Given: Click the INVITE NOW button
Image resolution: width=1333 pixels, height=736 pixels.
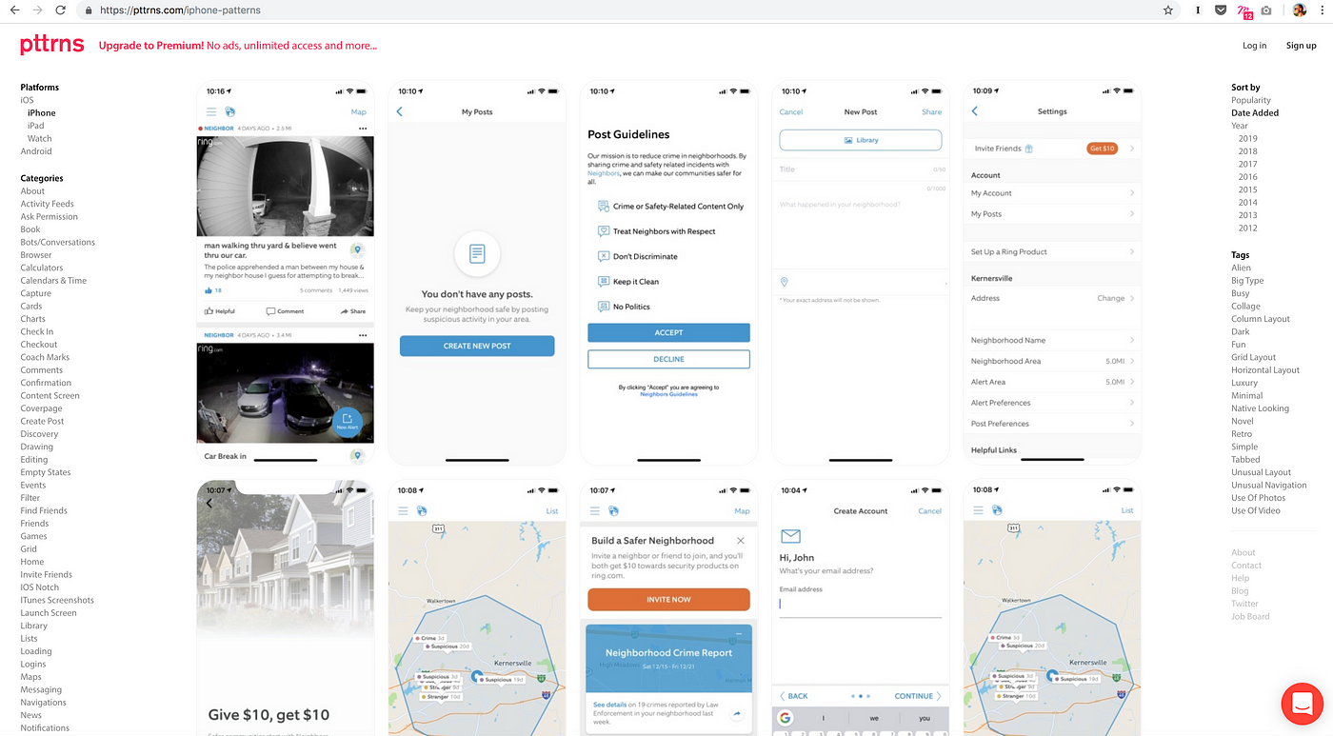Looking at the screenshot, I should click(668, 600).
